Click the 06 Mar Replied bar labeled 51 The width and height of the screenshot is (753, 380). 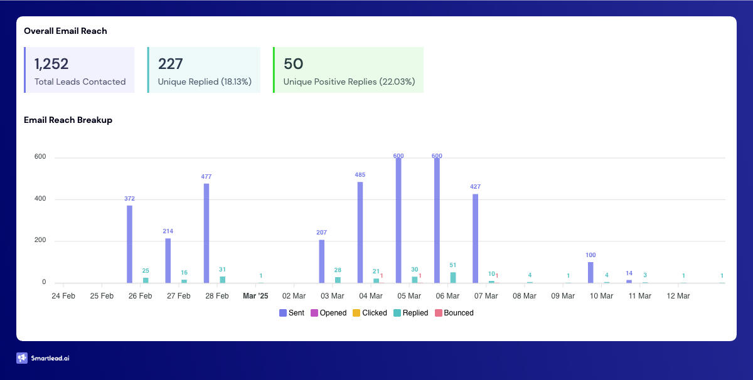[x=453, y=277]
